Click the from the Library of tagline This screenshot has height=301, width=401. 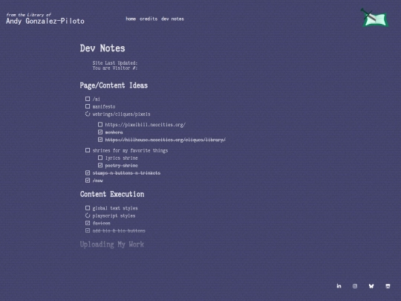28,15
